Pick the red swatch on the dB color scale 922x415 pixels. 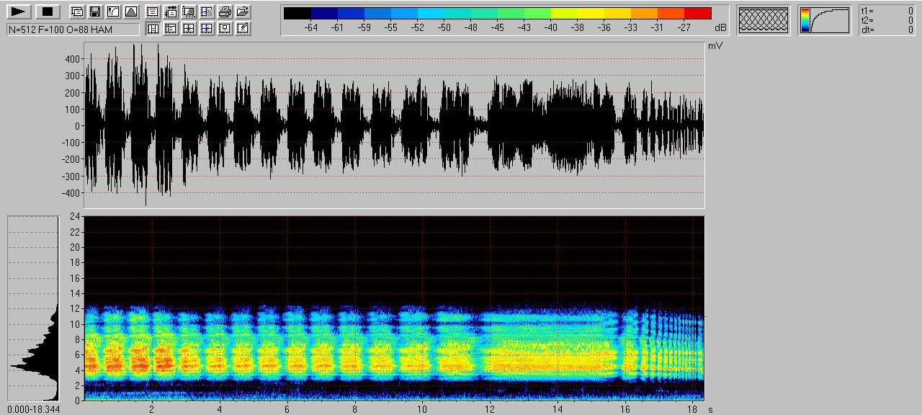pyautogui.click(x=697, y=13)
